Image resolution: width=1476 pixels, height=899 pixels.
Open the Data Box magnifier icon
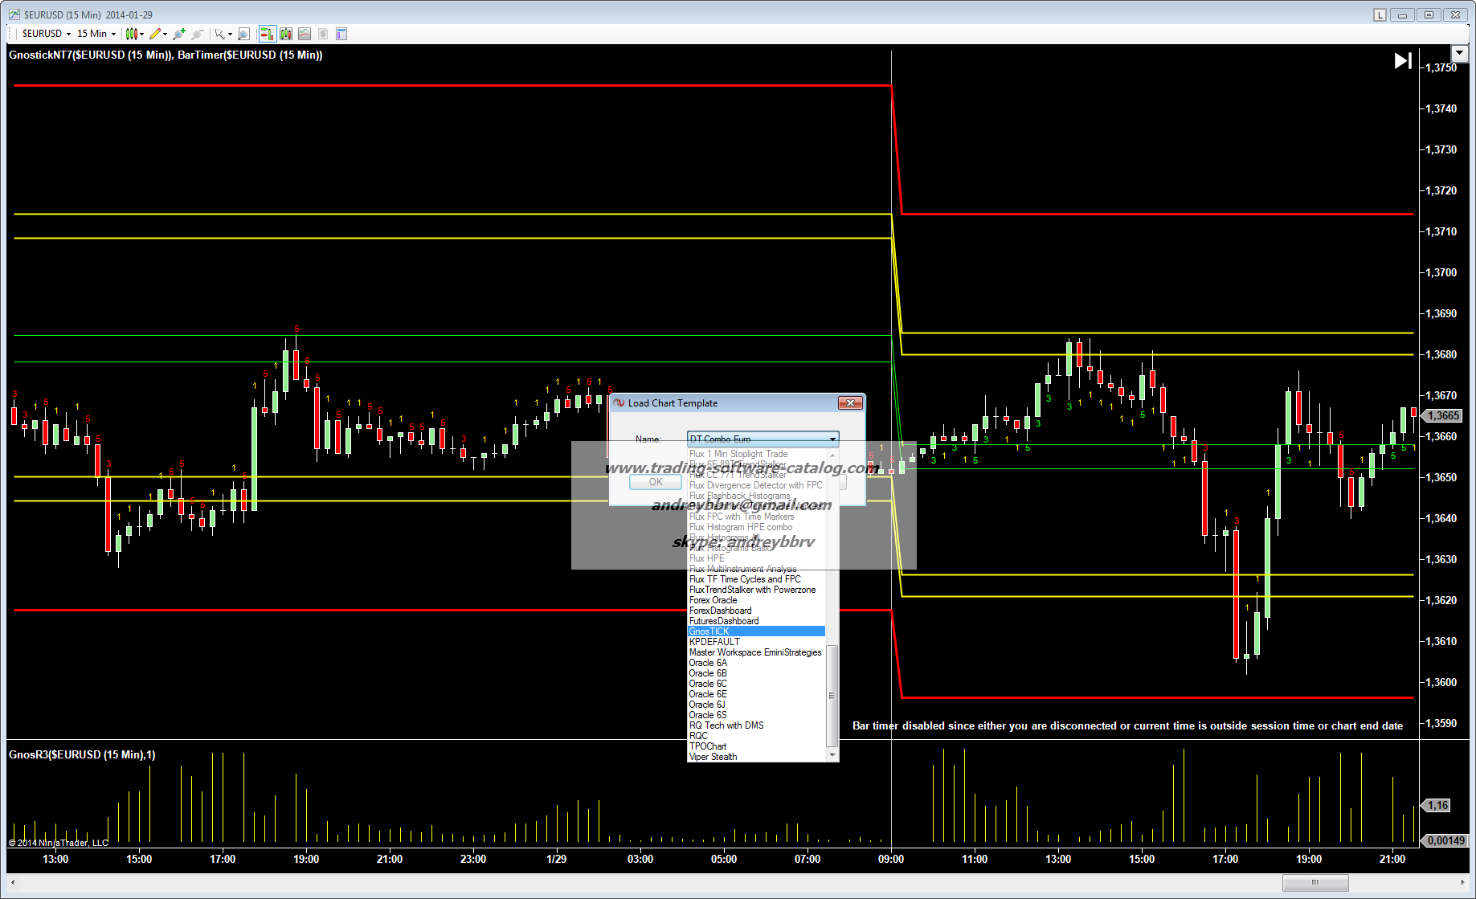pyautogui.click(x=243, y=34)
